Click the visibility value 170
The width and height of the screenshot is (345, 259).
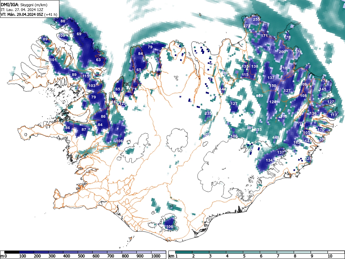tap(321, 129)
